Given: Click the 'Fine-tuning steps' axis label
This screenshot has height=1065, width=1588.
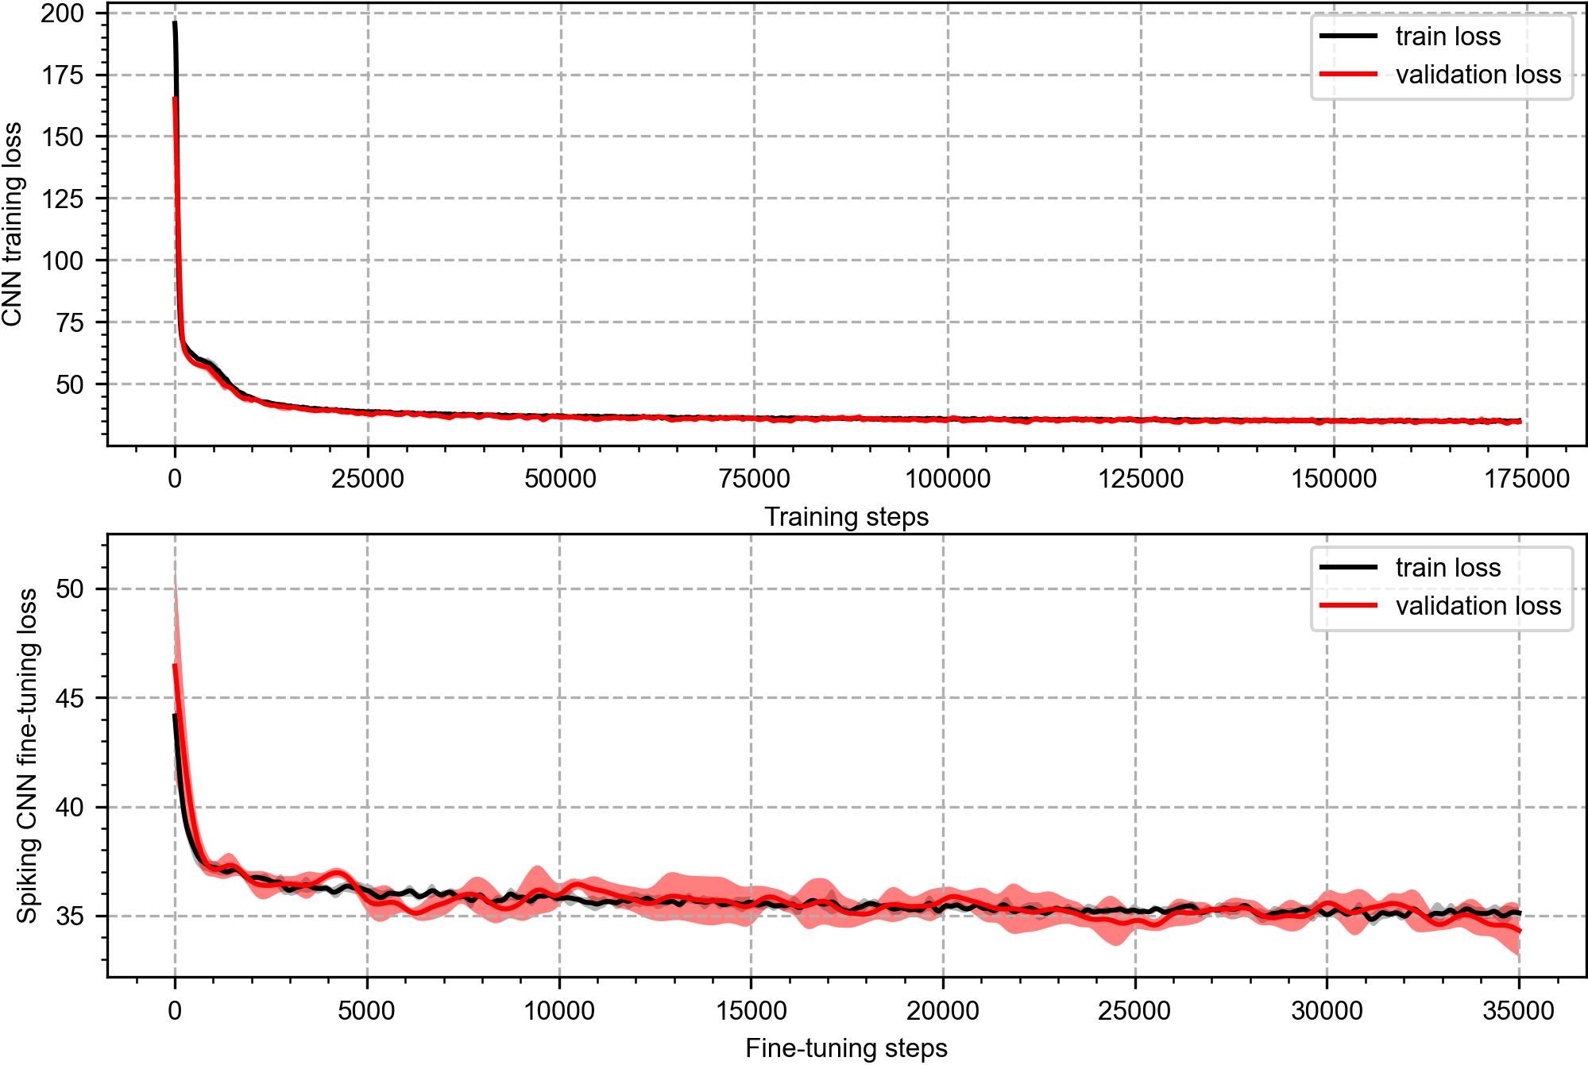Looking at the screenshot, I should point(846,1048).
